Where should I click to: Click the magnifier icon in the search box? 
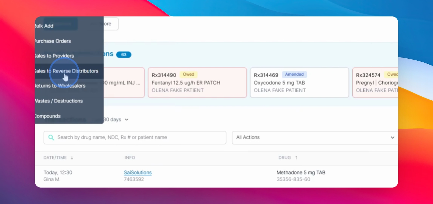(51, 137)
